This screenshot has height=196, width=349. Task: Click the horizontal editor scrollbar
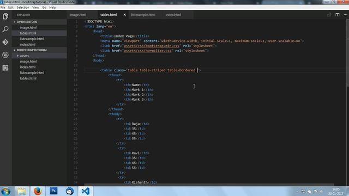209,185
